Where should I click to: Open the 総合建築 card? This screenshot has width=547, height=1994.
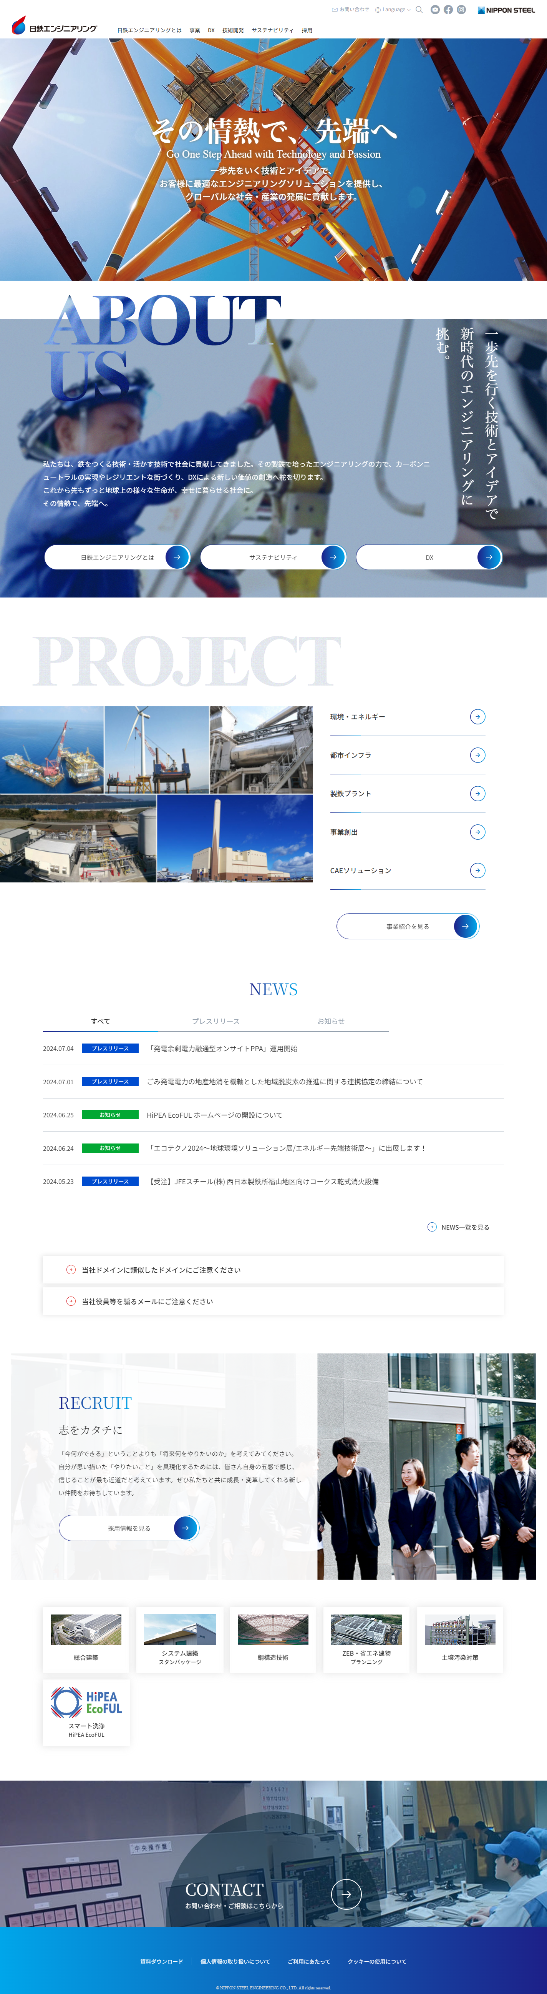click(x=86, y=1639)
